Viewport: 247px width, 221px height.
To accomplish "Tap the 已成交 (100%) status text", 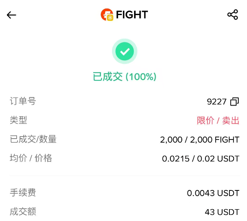I will [124, 77].
